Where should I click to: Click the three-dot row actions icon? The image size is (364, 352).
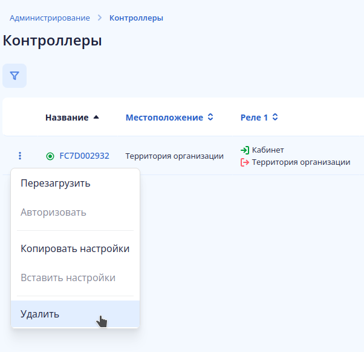20,156
